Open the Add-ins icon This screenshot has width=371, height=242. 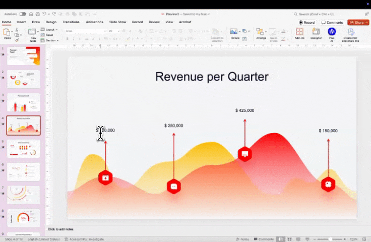[299, 33]
